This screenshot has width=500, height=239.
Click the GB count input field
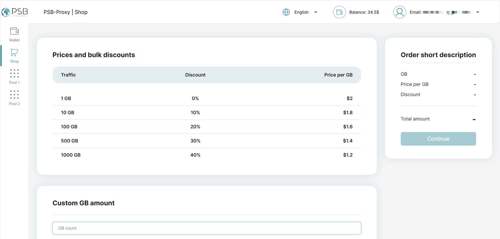[x=207, y=228]
